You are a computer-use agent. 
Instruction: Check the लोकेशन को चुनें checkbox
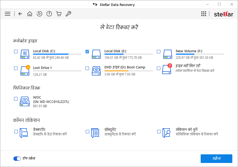[x=159, y=131]
